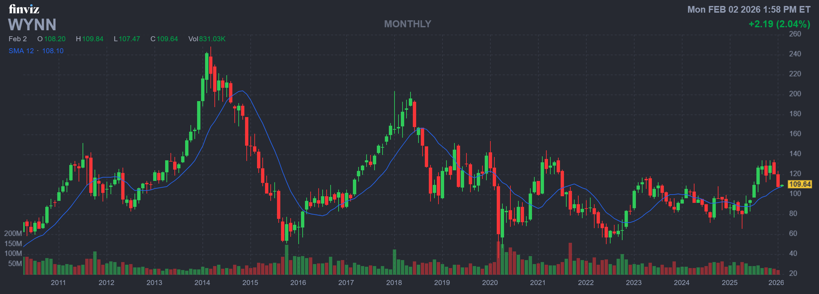The width and height of the screenshot is (819, 294).
Task: Select the MONTHLY timeframe label
Action: pos(408,24)
